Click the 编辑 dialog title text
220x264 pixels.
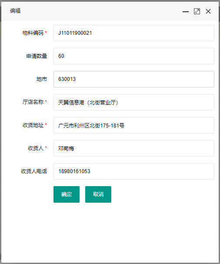pyautogui.click(x=15, y=11)
